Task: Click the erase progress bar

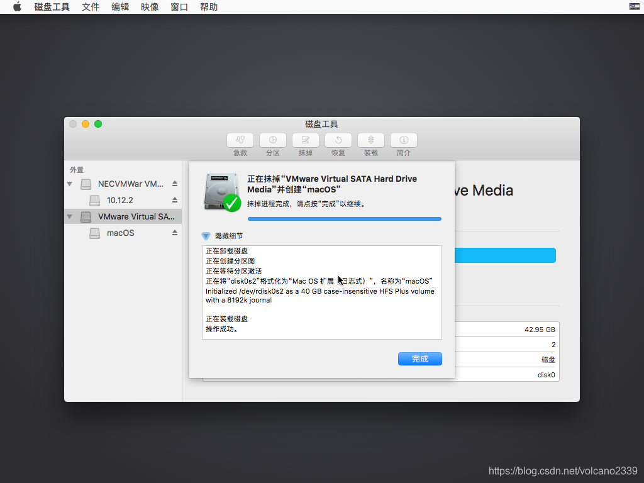Action: pos(345,219)
